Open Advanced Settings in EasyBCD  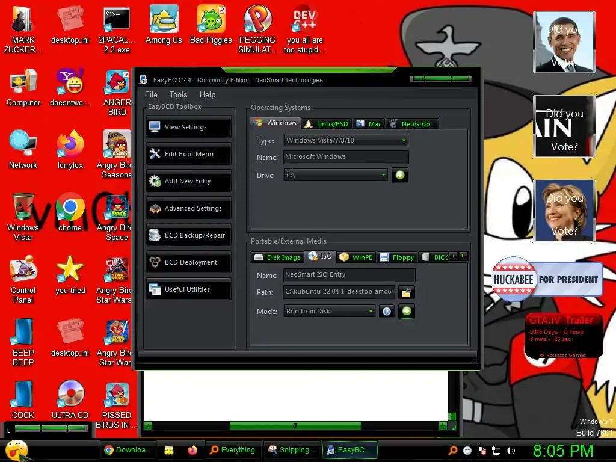[x=188, y=208]
